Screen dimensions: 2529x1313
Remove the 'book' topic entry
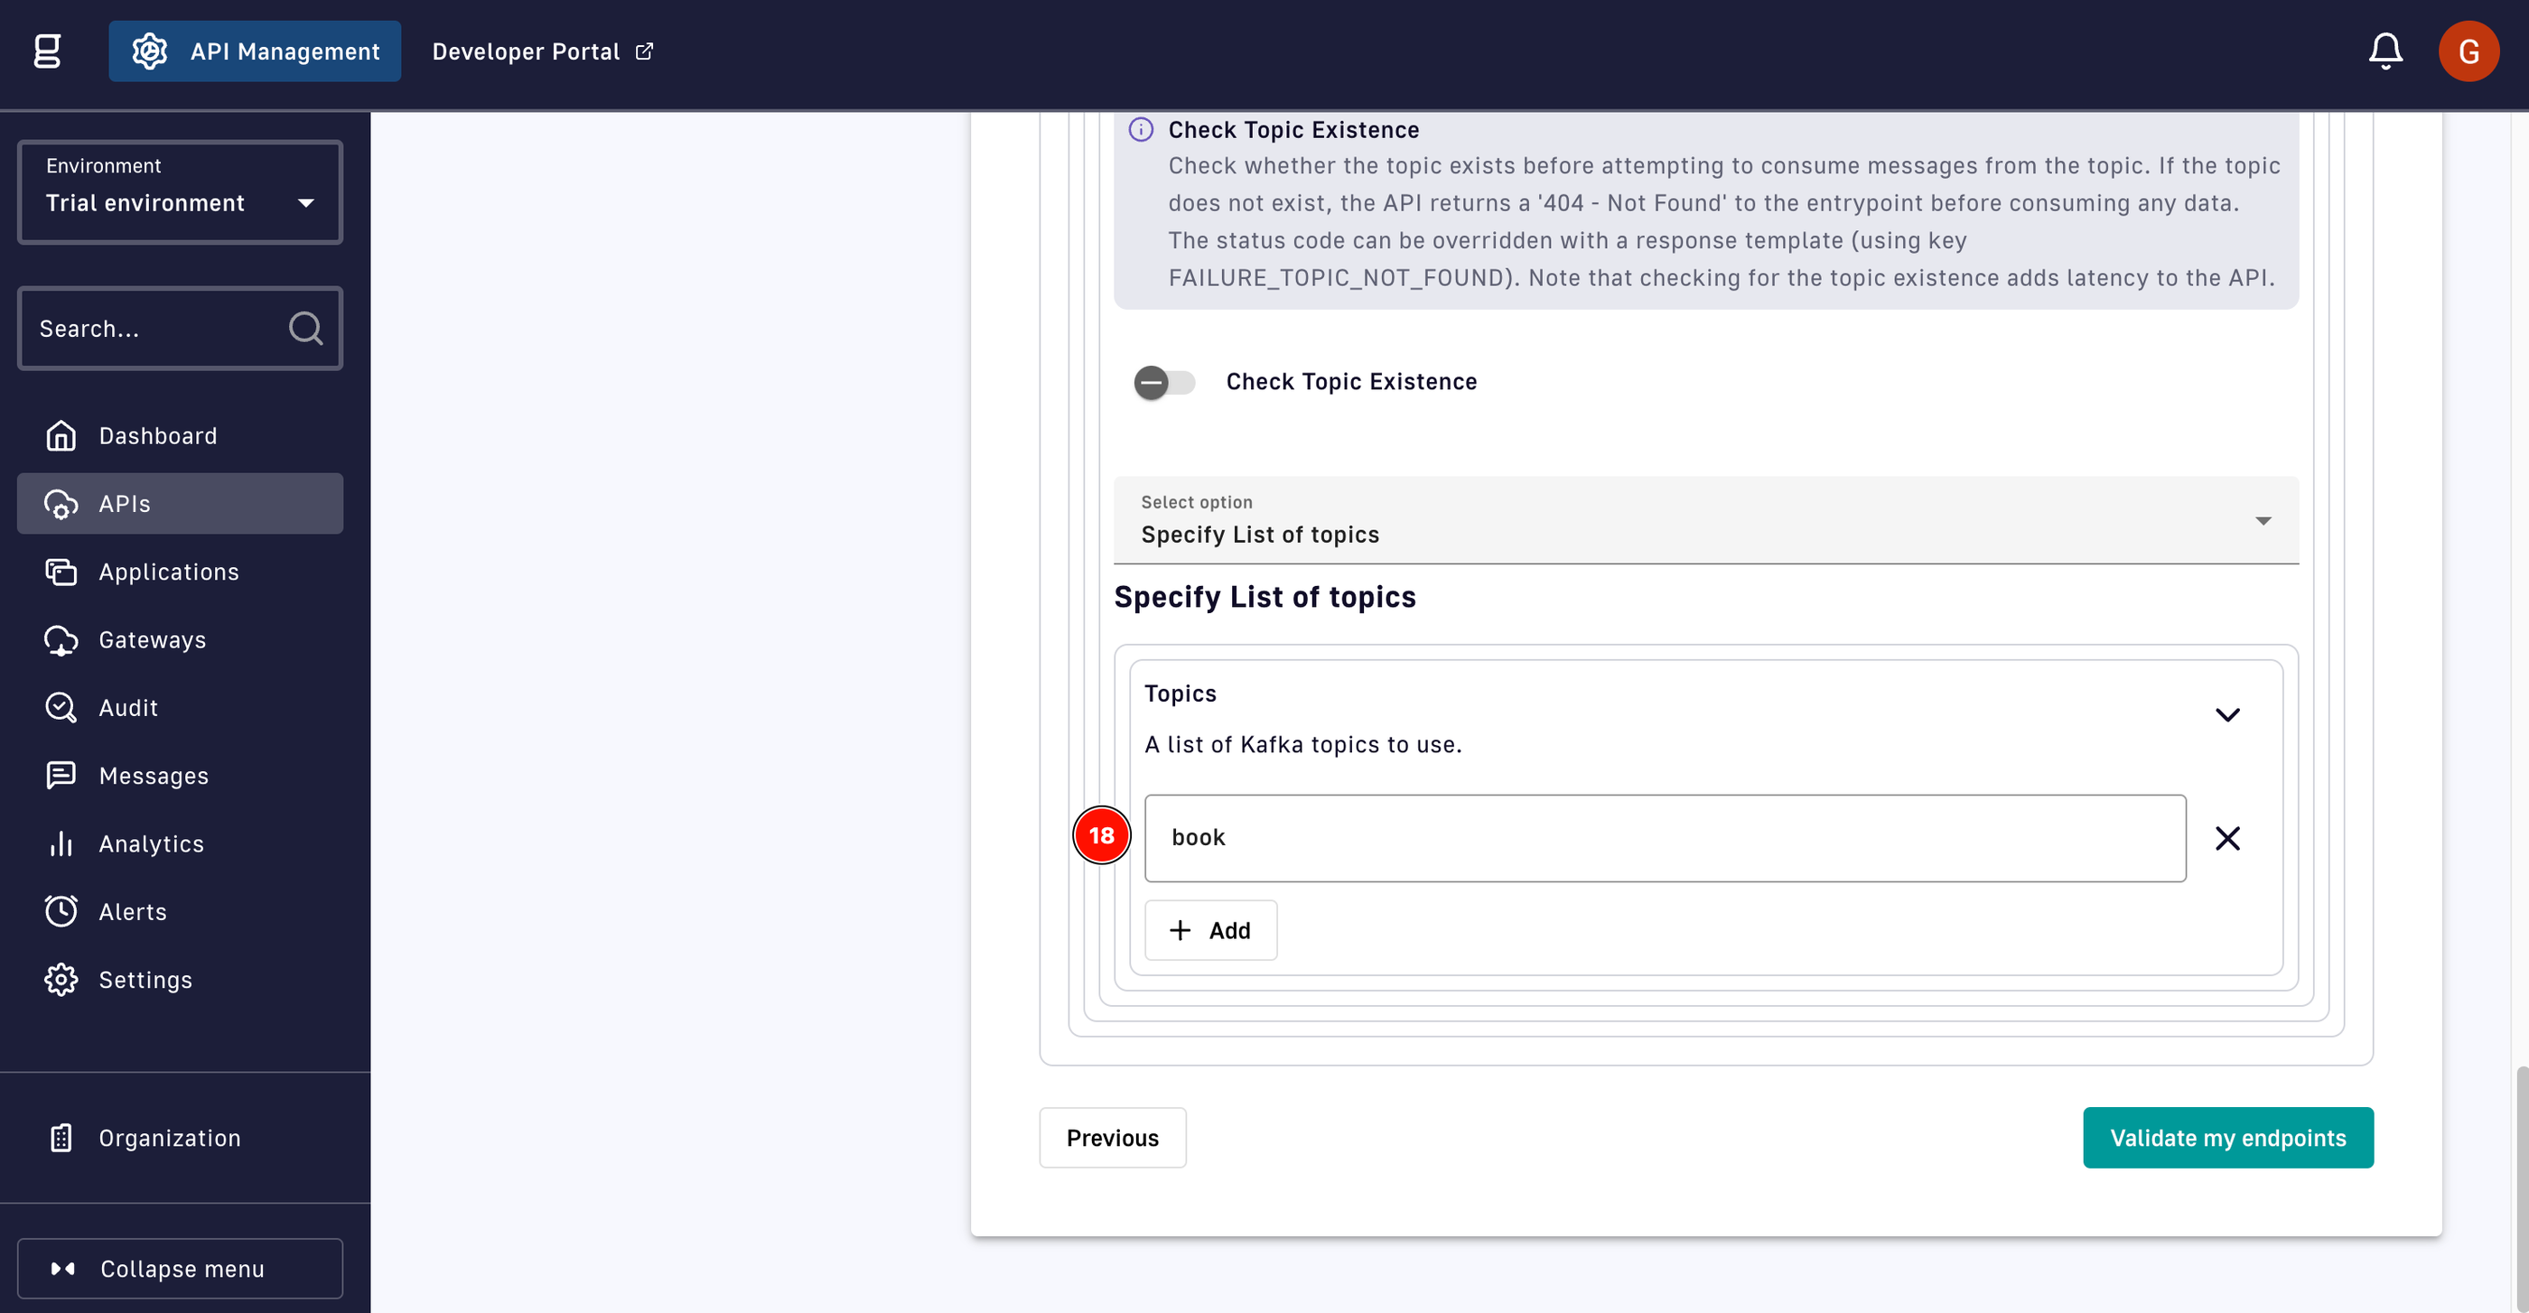(x=2228, y=836)
